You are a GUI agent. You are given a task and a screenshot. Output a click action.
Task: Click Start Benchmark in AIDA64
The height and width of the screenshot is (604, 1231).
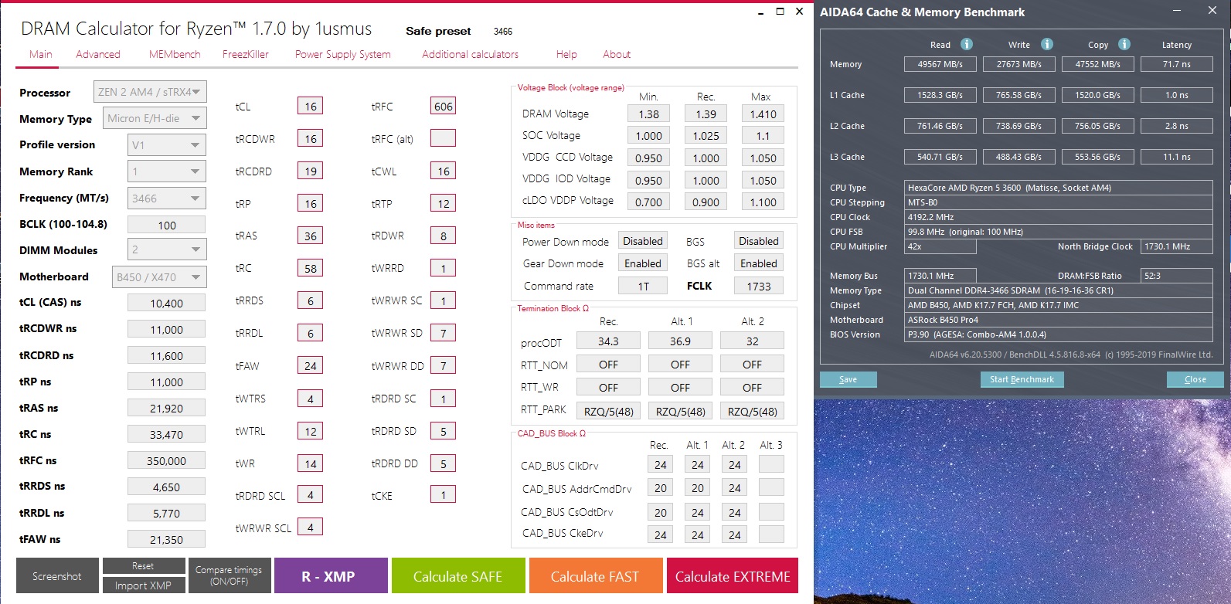pyautogui.click(x=1022, y=379)
